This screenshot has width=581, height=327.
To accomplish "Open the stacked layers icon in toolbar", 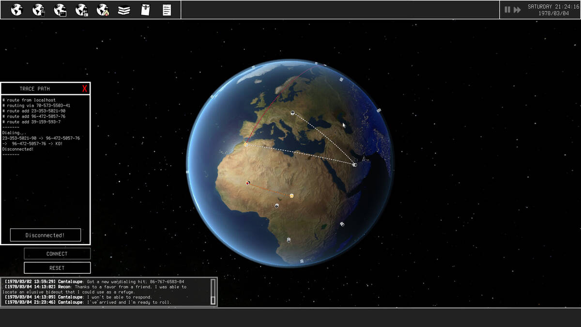I will point(124,10).
